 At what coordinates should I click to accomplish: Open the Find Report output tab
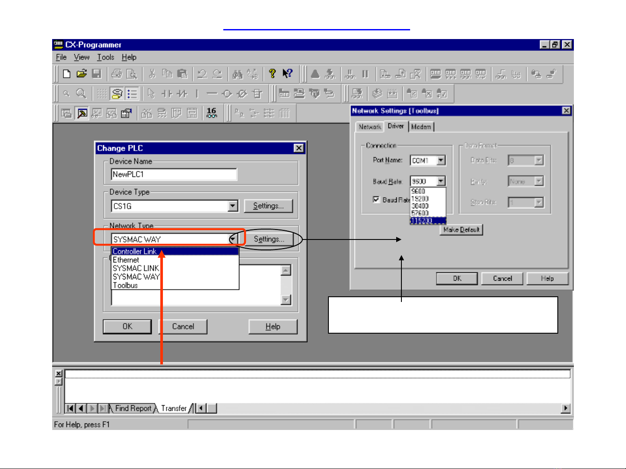pyautogui.click(x=133, y=408)
